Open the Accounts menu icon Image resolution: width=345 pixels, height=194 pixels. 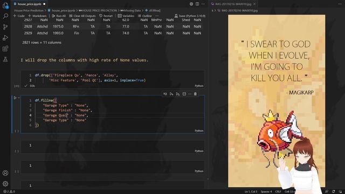(x=5, y=173)
